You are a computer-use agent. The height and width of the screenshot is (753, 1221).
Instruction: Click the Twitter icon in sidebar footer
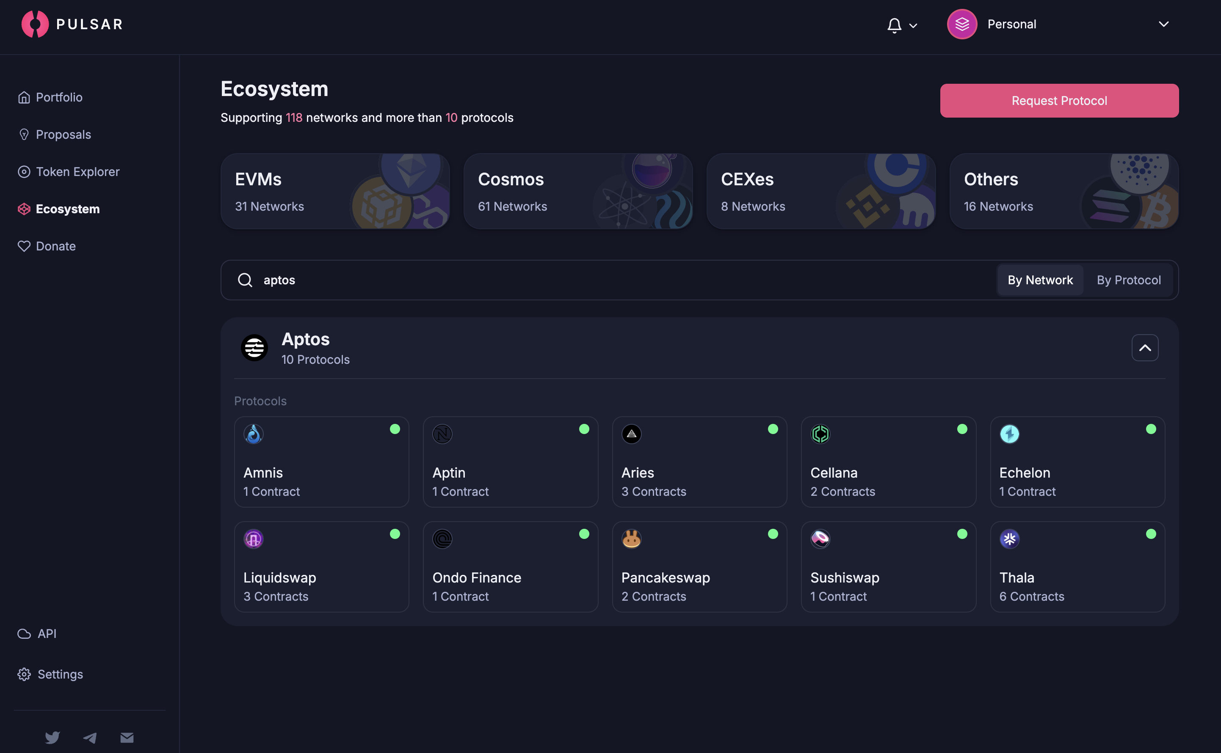click(x=52, y=737)
